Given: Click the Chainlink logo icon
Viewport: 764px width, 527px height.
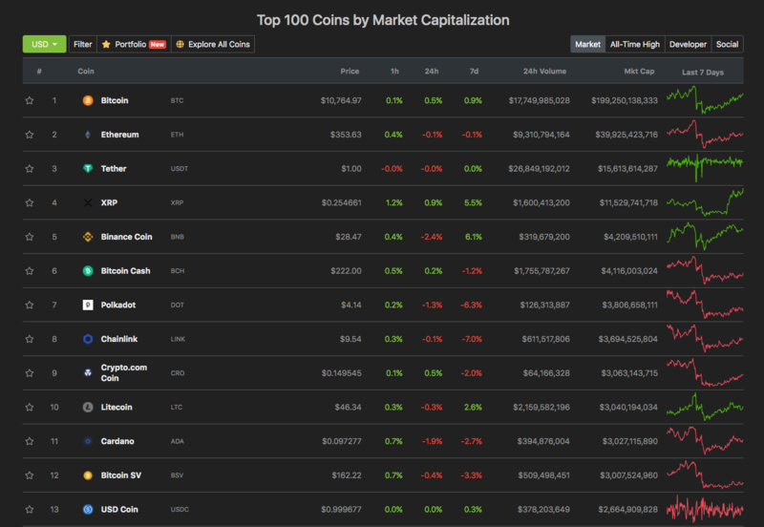Looking at the screenshot, I should pyautogui.click(x=88, y=339).
